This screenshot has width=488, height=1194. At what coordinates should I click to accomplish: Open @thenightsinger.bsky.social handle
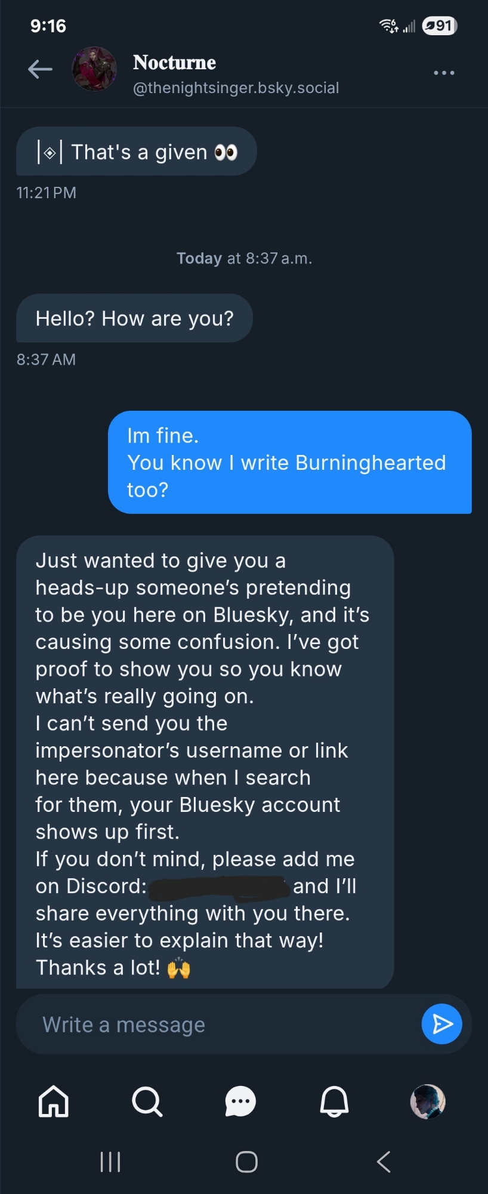236,88
